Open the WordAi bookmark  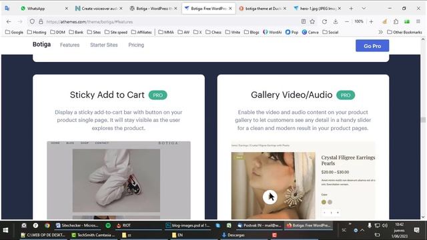click(272, 32)
